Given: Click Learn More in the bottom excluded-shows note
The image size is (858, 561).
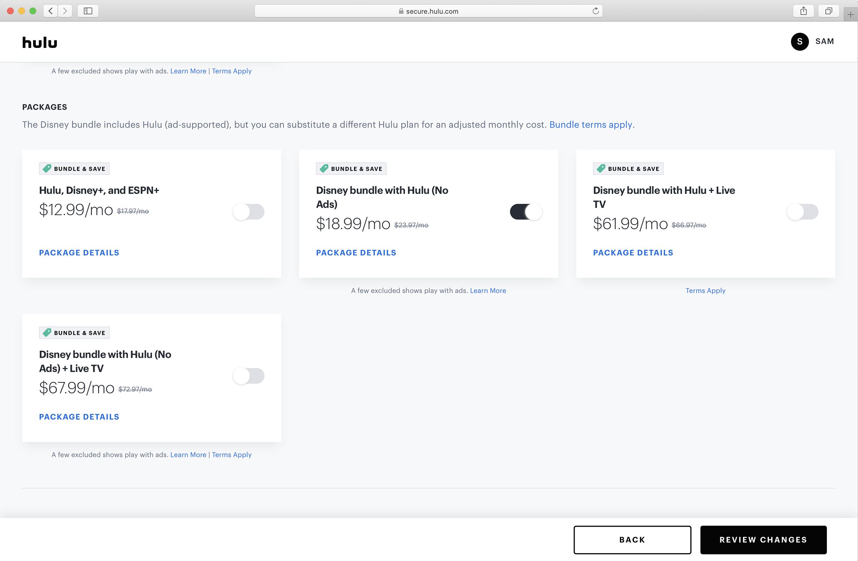Looking at the screenshot, I should pos(188,455).
